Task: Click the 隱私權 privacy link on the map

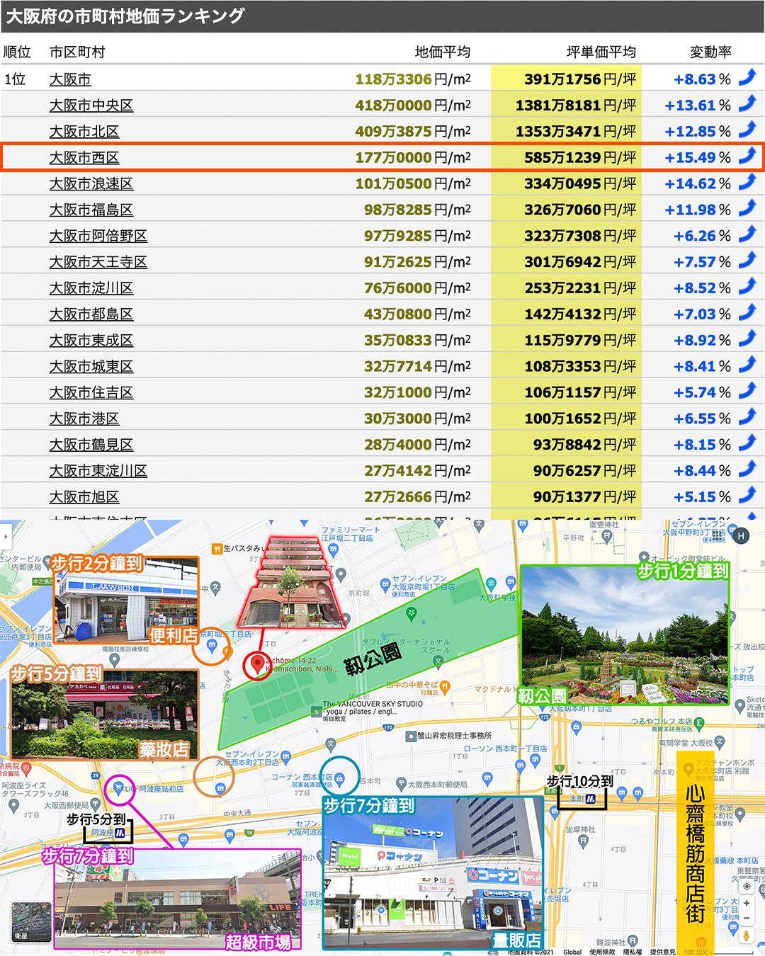Action: (633, 952)
